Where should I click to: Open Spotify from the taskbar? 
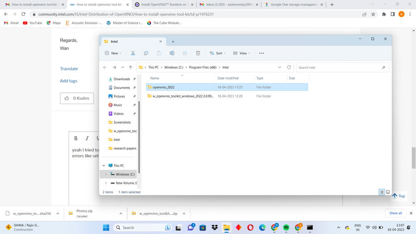coord(286,228)
